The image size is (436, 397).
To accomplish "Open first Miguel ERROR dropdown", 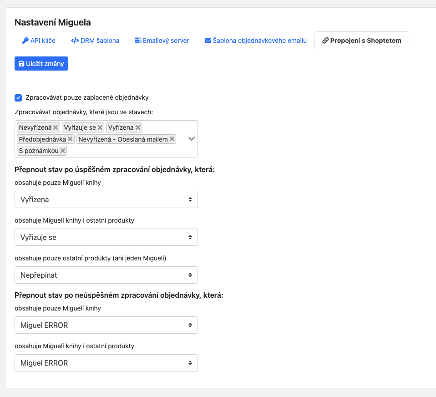I will click(106, 325).
